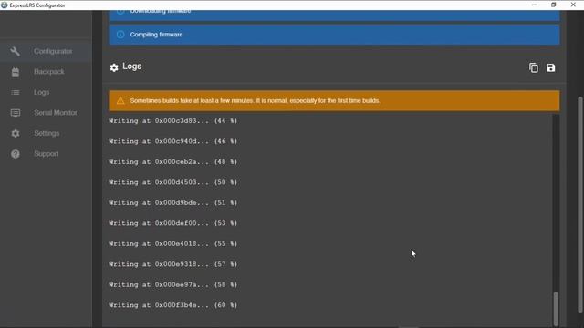
Task: Close the ExpressLRS Configurator window
Action: [x=573, y=5]
